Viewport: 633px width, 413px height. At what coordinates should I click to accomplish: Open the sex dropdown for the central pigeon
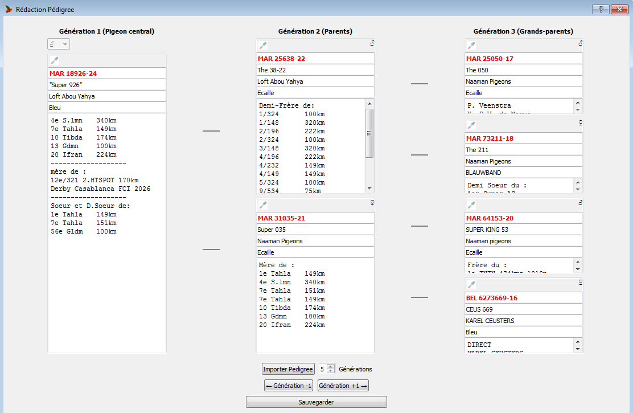59,44
